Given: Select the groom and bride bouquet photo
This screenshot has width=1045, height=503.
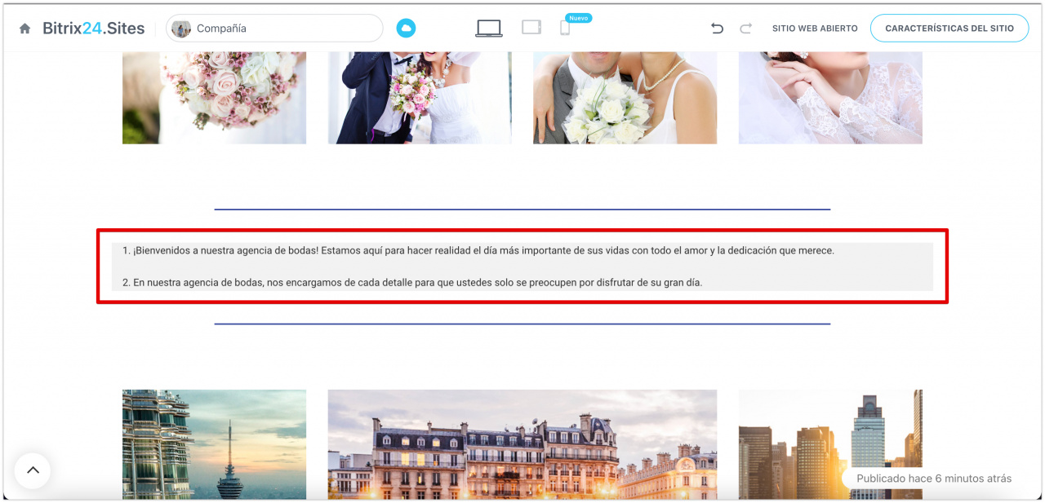Looking at the screenshot, I should pos(420,98).
